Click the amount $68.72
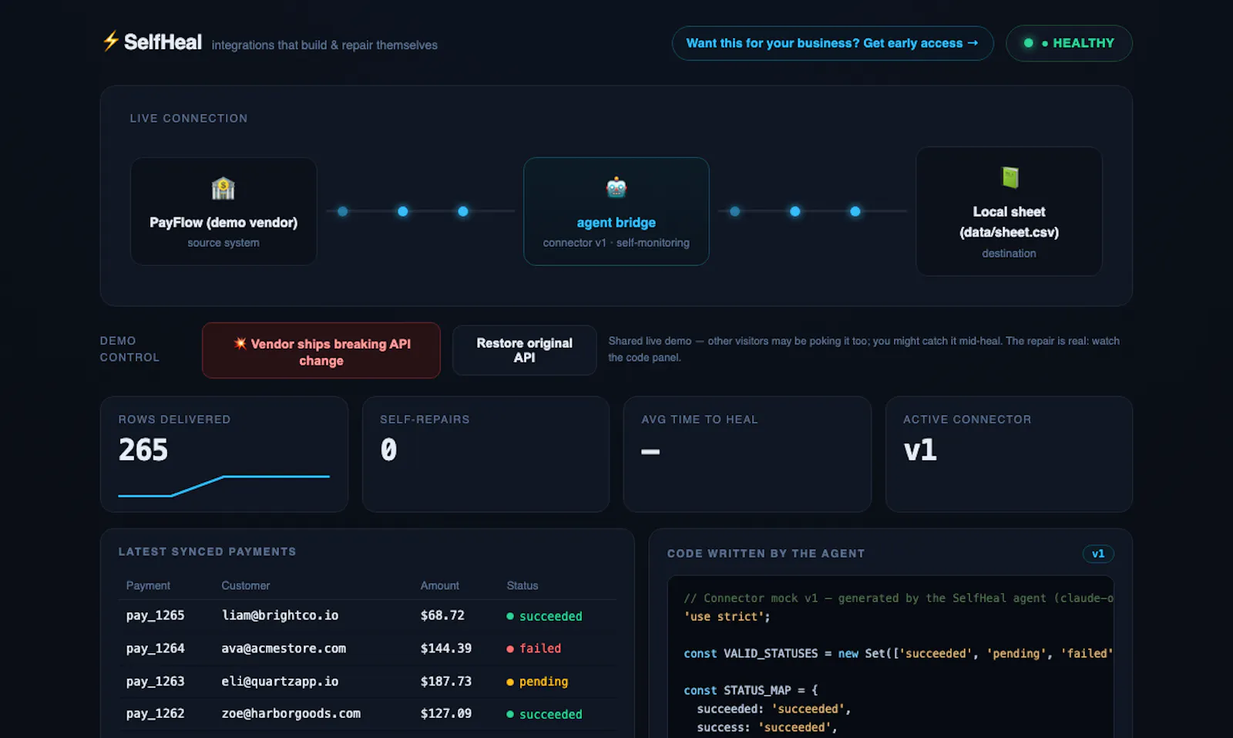1233x738 pixels. tap(442, 615)
